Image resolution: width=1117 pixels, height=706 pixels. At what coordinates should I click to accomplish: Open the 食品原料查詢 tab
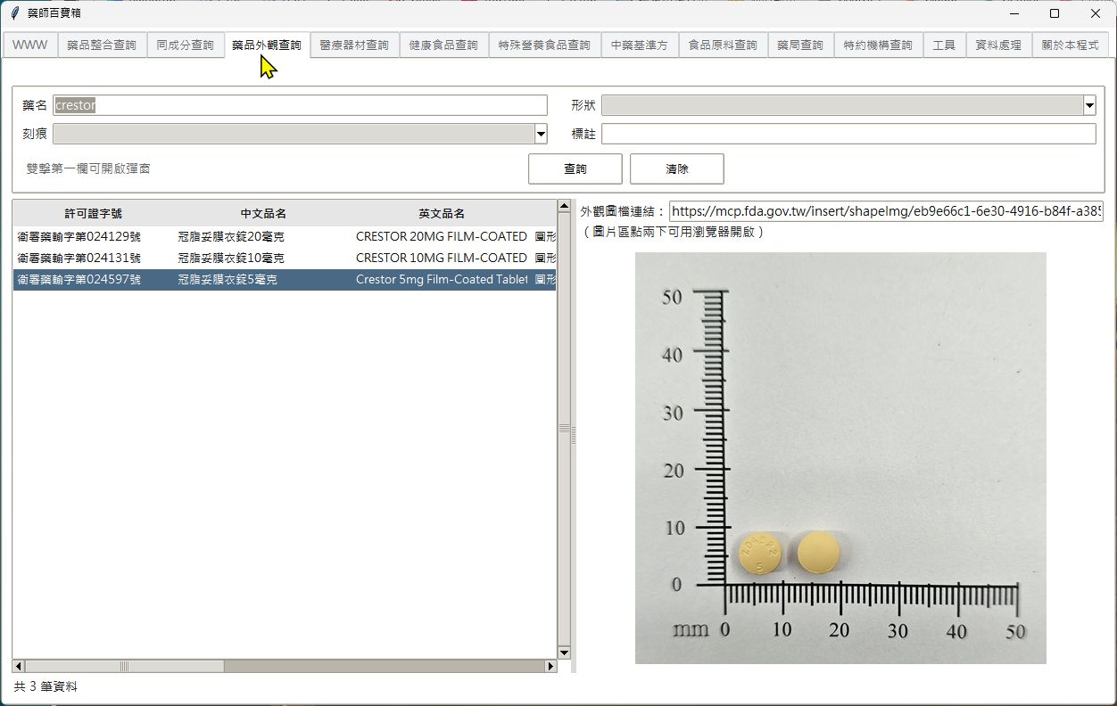723,45
